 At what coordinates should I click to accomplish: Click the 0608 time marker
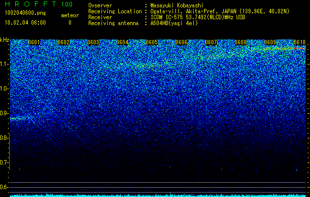[241, 42]
